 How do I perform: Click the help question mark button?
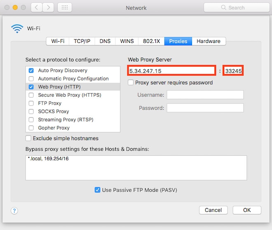(x=14, y=211)
